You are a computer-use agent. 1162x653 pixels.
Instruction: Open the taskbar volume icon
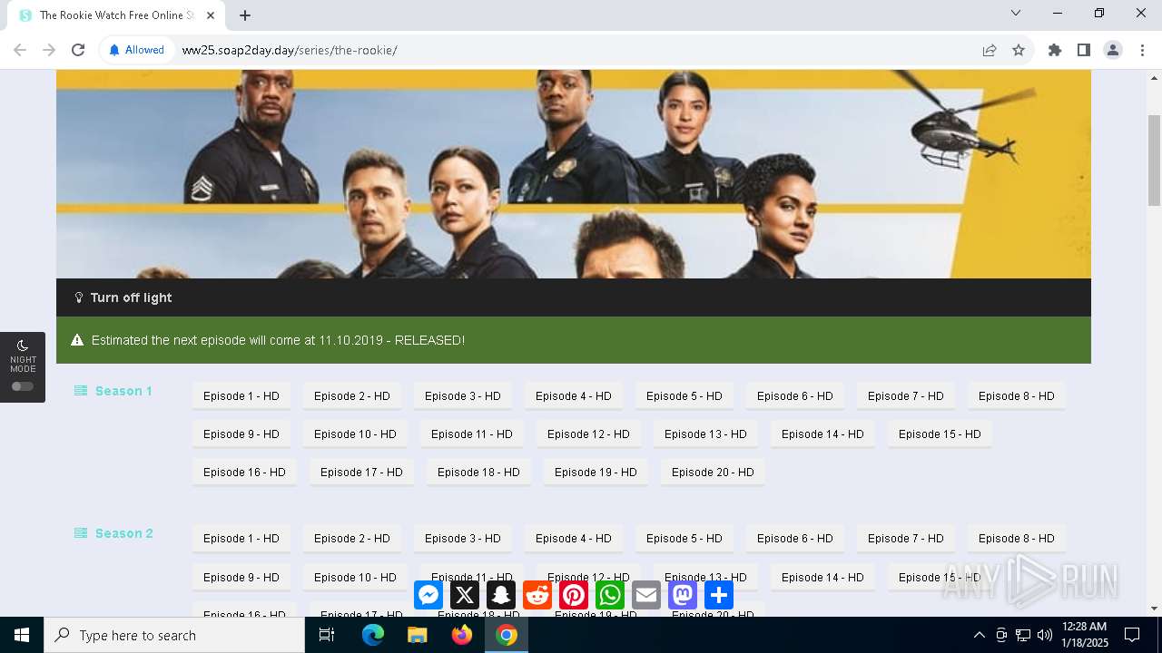click(x=1045, y=635)
